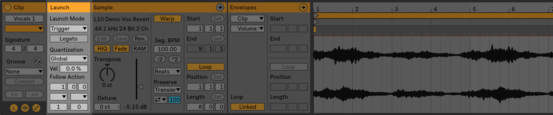The height and width of the screenshot is (115, 553).
Task: Open the Beats warp mode dropdown
Action: pyautogui.click(x=167, y=71)
